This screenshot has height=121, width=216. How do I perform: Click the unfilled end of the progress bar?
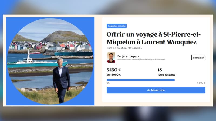click(190, 80)
